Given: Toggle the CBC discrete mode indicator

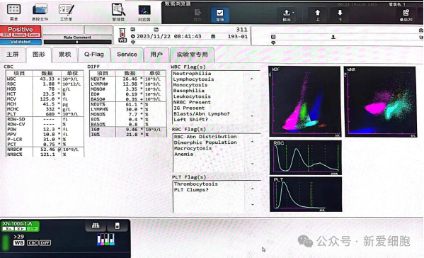Looking at the screenshot, I should (33, 243).
